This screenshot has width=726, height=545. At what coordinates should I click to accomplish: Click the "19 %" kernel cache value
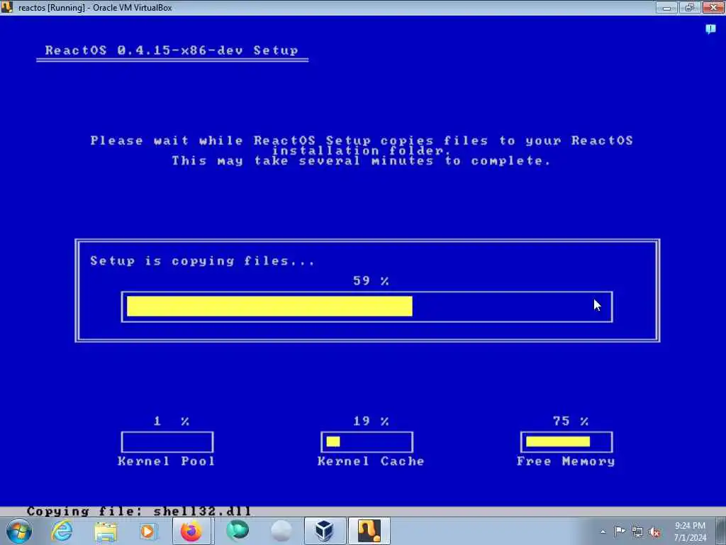pyautogui.click(x=371, y=421)
